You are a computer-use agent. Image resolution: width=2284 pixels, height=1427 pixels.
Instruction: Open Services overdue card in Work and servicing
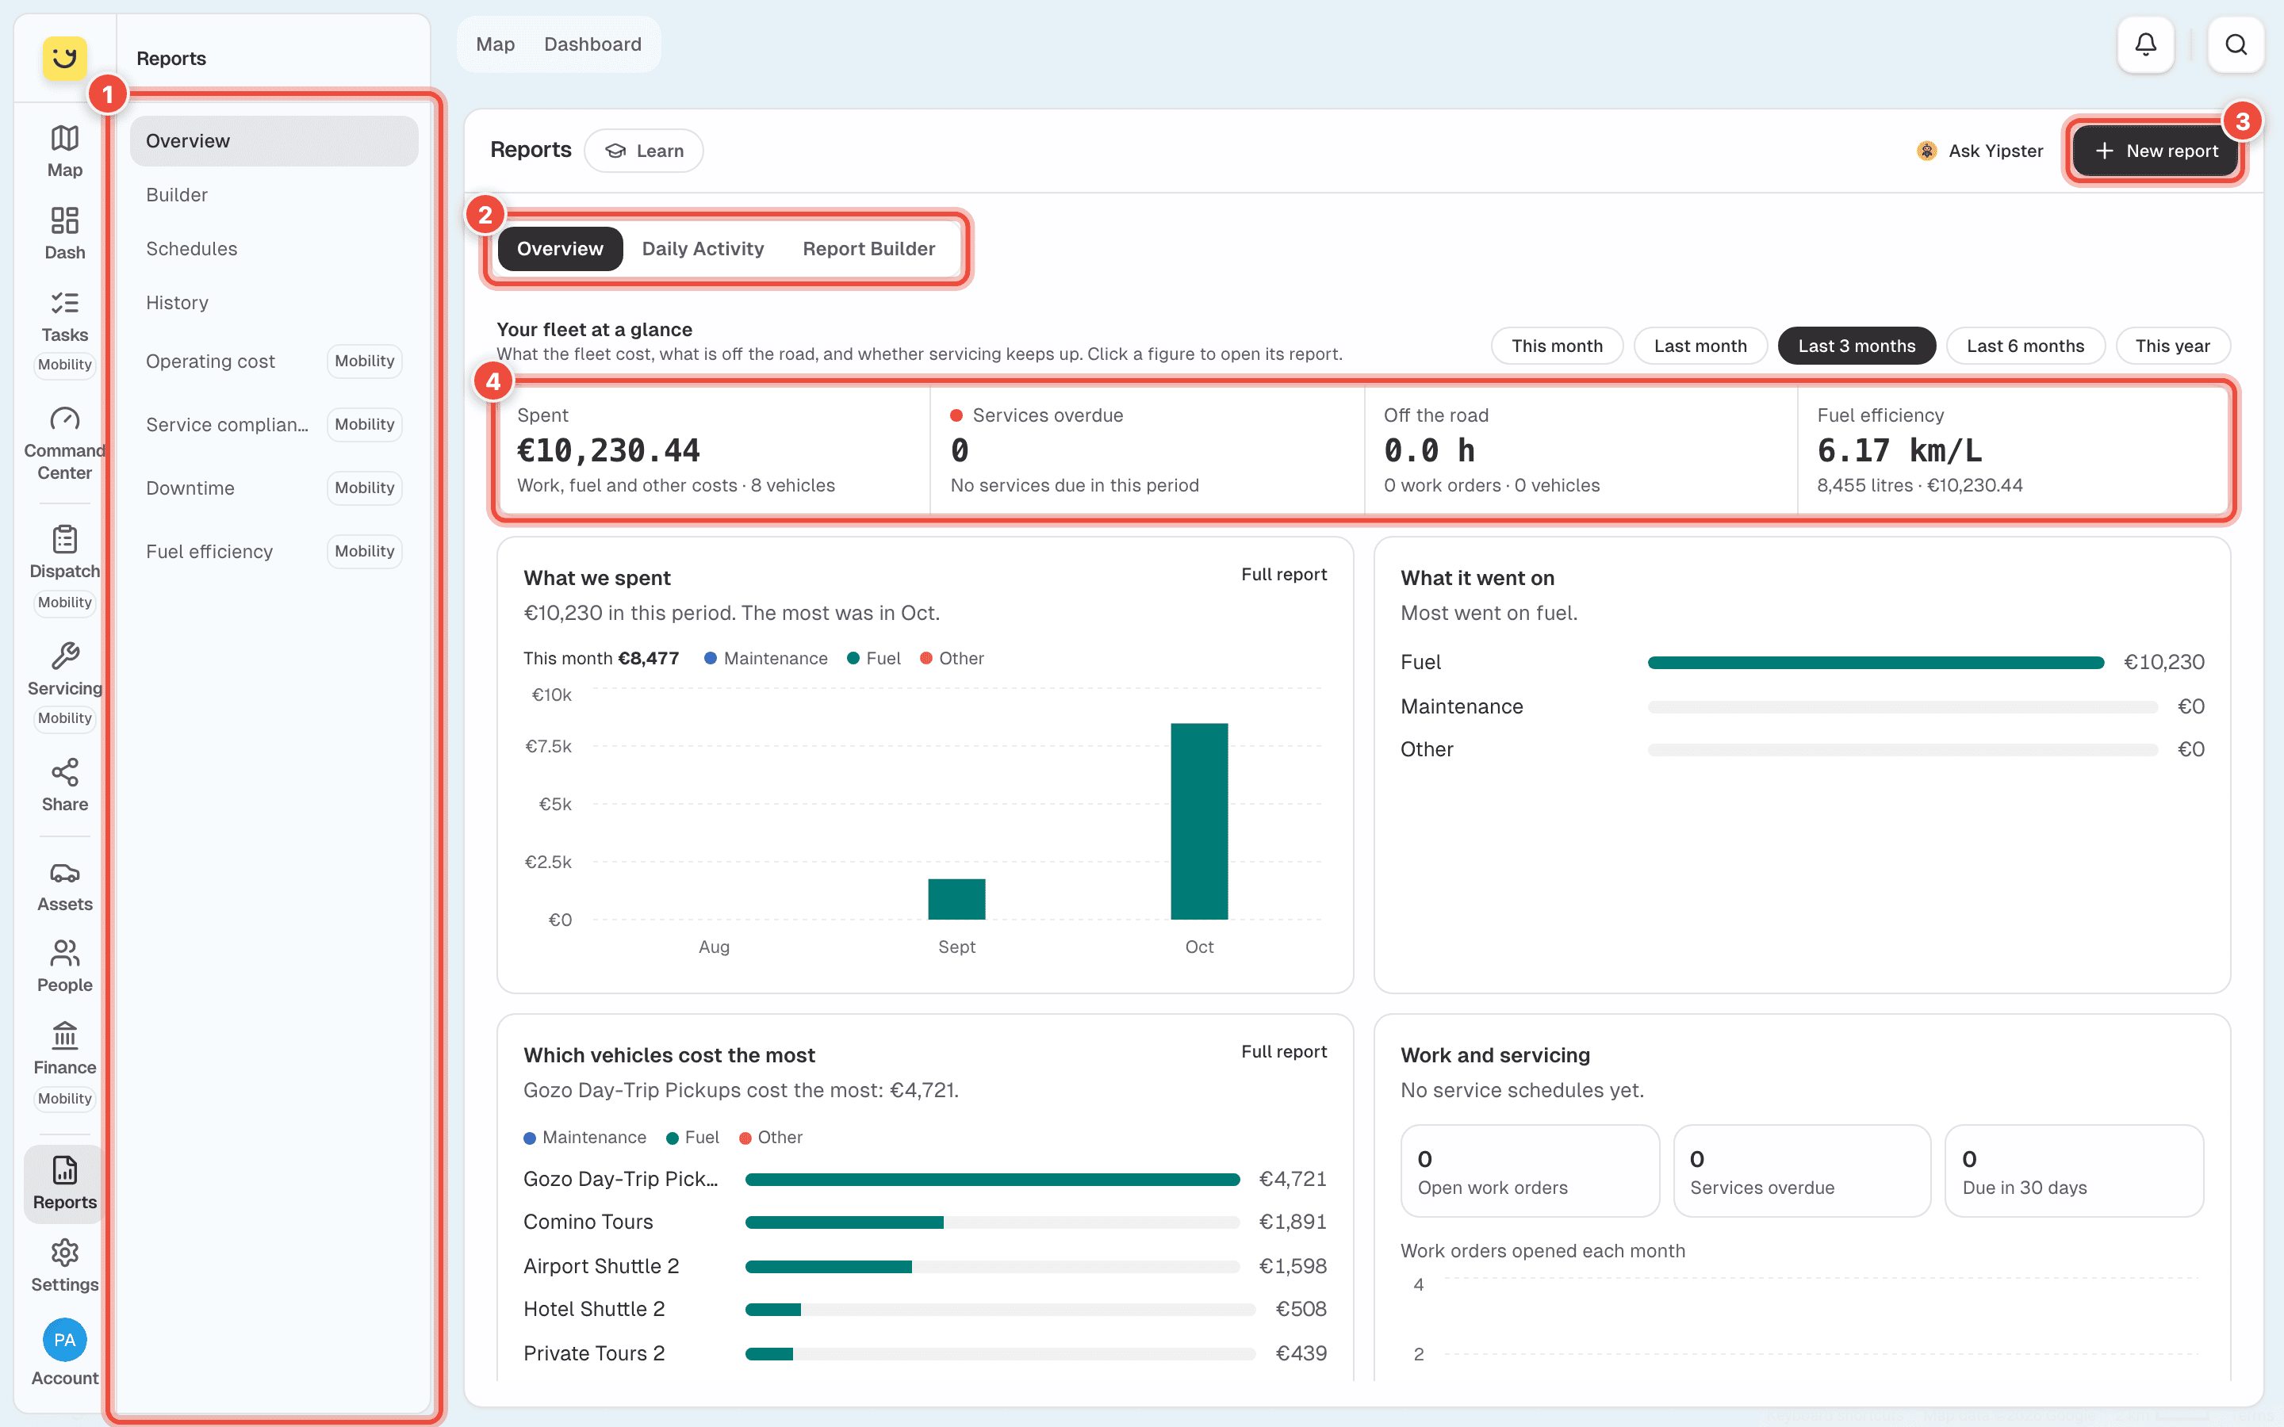[x=1802, y=1170]
